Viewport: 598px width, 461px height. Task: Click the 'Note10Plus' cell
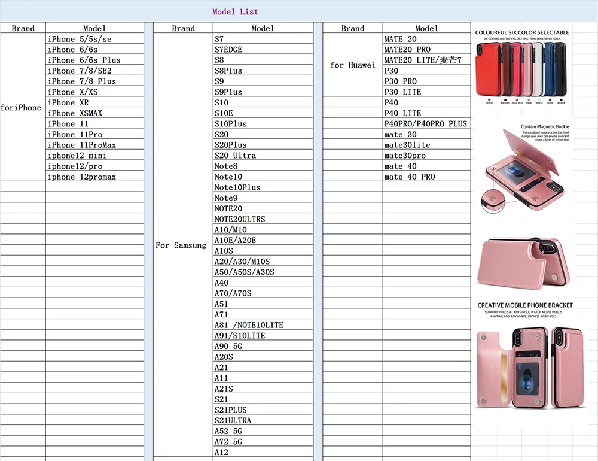[263, 187]
